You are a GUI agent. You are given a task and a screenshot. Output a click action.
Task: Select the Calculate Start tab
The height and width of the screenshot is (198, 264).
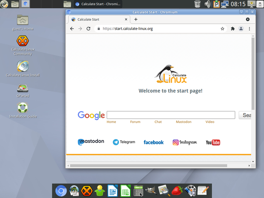(x=99, y=19)
